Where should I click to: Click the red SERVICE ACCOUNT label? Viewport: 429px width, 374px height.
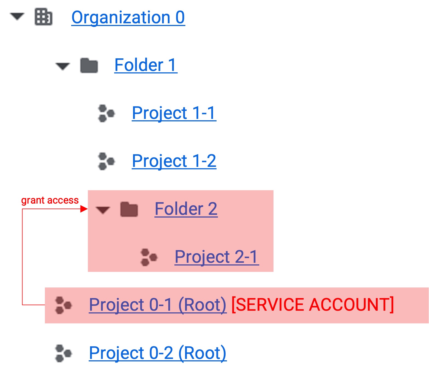(313, 305)
